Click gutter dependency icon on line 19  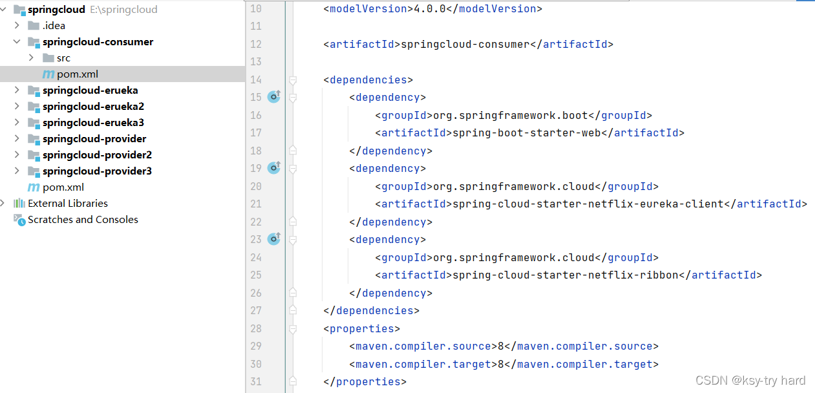point(274,168)
